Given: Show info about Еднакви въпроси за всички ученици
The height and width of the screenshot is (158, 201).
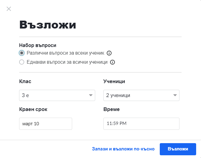Looking at the screenshot, I should coord(112,62).
